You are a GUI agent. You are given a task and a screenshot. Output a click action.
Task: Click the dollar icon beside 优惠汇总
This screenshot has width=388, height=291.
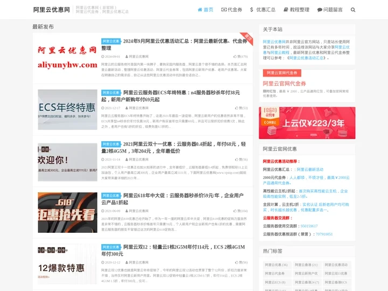click(x=252, y=10)
